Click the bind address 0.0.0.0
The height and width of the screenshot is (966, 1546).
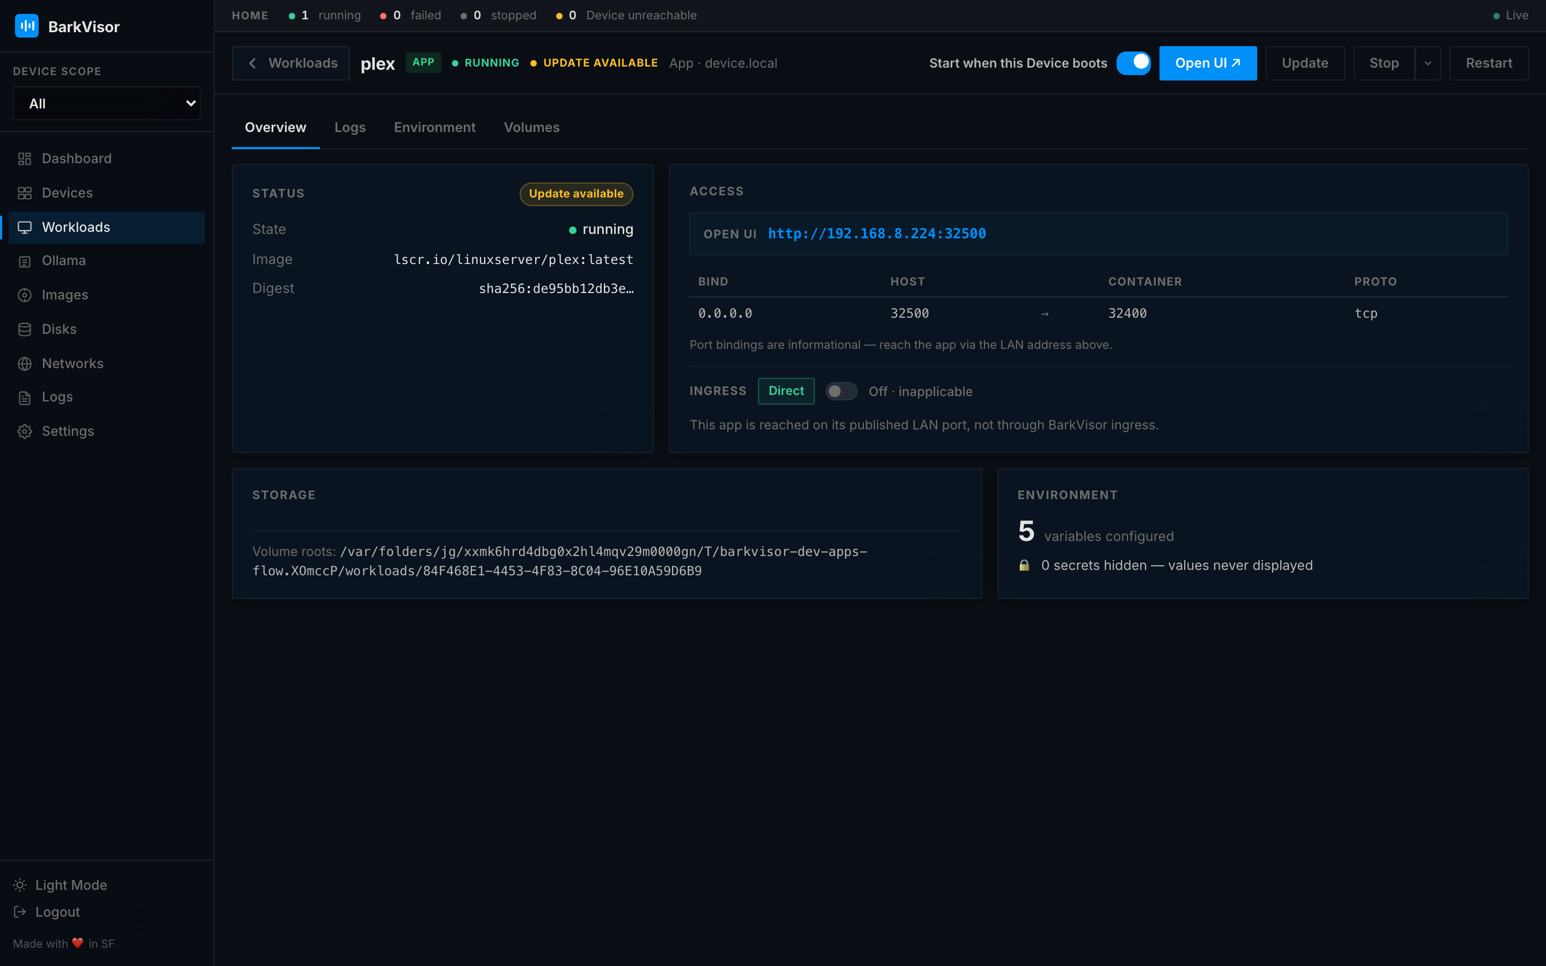725,313
